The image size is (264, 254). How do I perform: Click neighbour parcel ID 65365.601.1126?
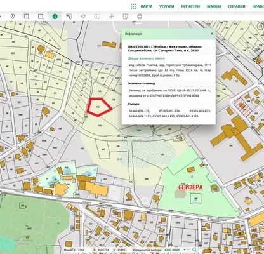click(187, 116)
